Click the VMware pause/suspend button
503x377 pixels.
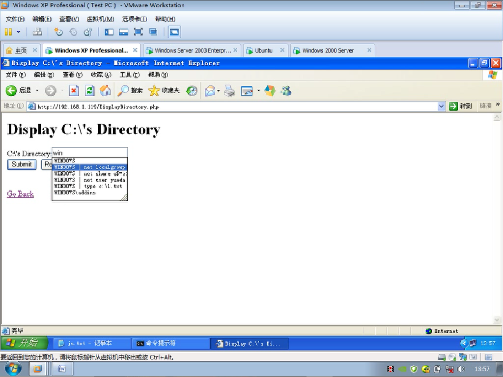[x=8, y=32]
